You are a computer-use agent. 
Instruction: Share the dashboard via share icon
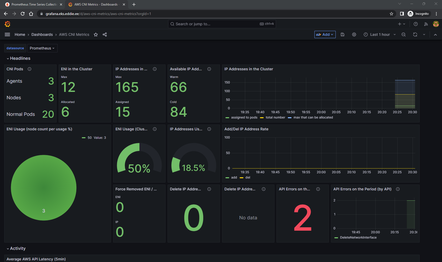point(105,34)
